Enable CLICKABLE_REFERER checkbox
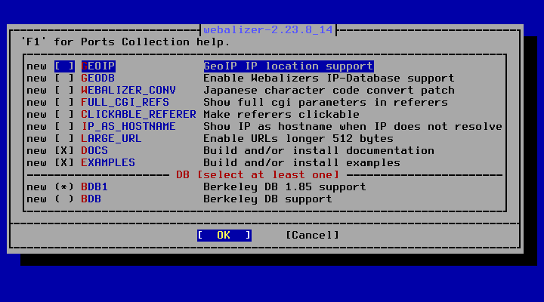The height and width of the screenshot is (302, 544). point(64,115)
